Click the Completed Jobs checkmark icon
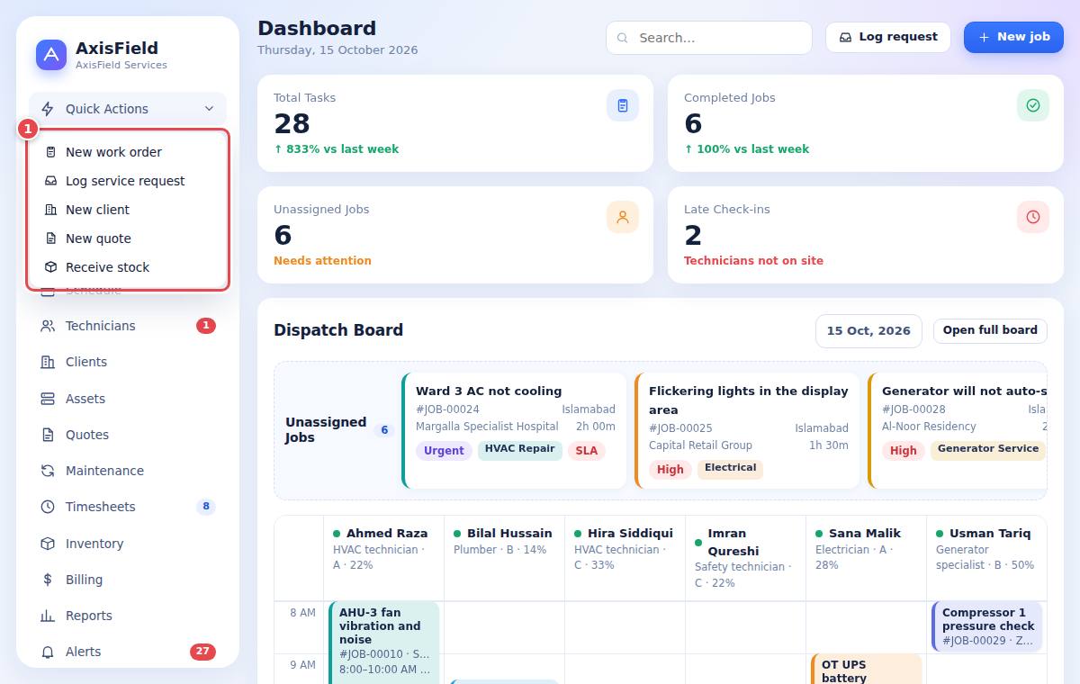This screenshot has width=1080, height=684. 1033,105
